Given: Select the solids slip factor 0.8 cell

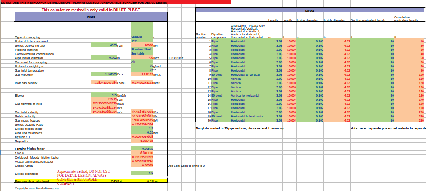Looking at the screenshot, I should (142, 173).
